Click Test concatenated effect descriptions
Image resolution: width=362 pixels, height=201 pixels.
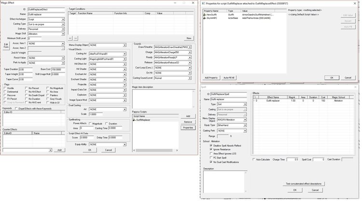click(x=304, y=184)
